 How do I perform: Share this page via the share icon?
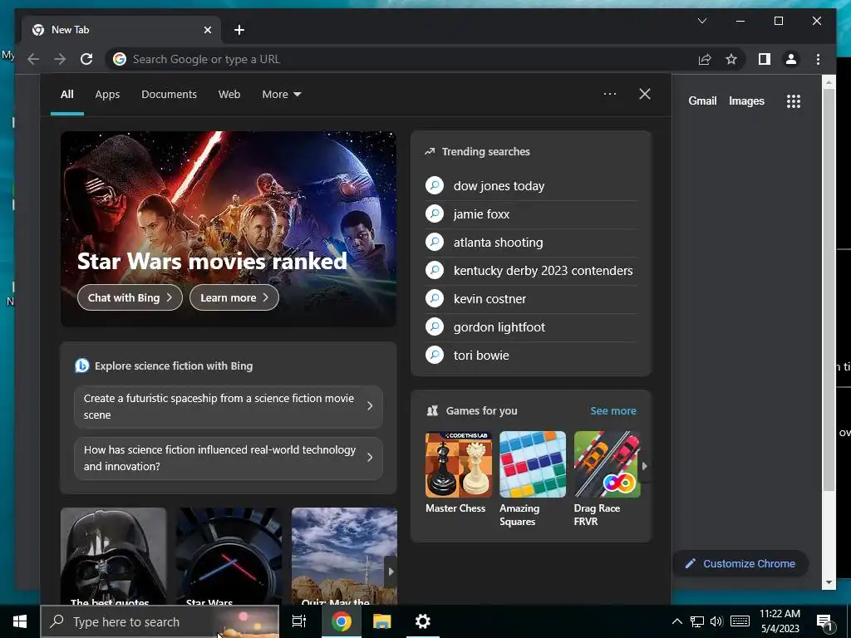[x=705, y=59]
